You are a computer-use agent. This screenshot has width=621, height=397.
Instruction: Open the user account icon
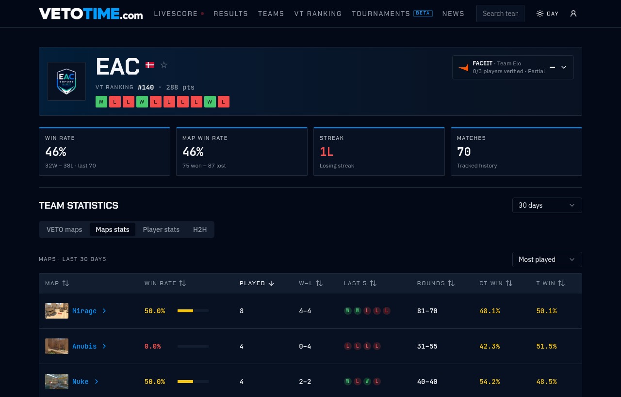(573, 14)
